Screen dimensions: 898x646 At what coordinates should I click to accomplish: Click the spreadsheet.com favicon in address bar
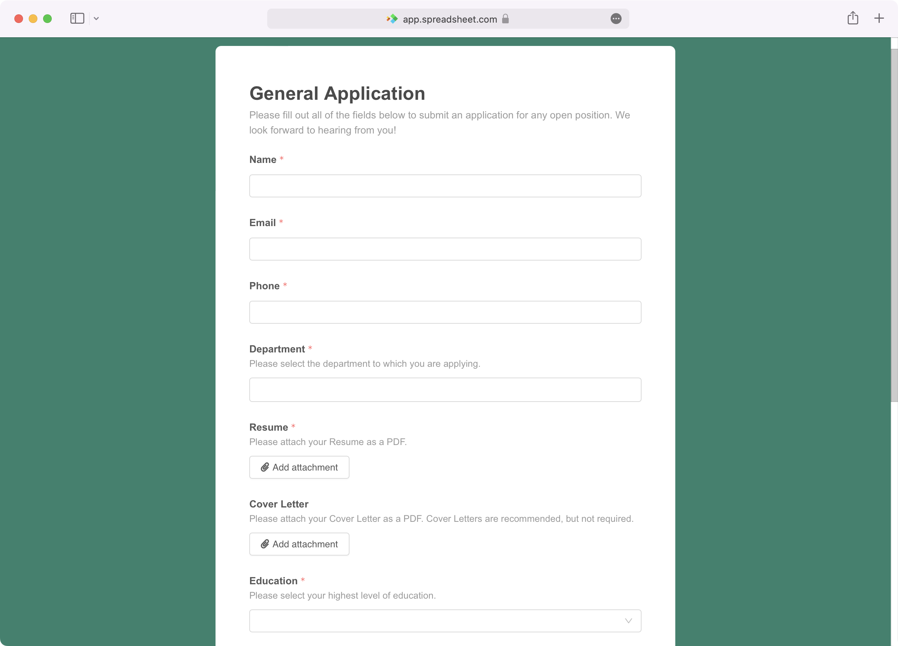392,19
